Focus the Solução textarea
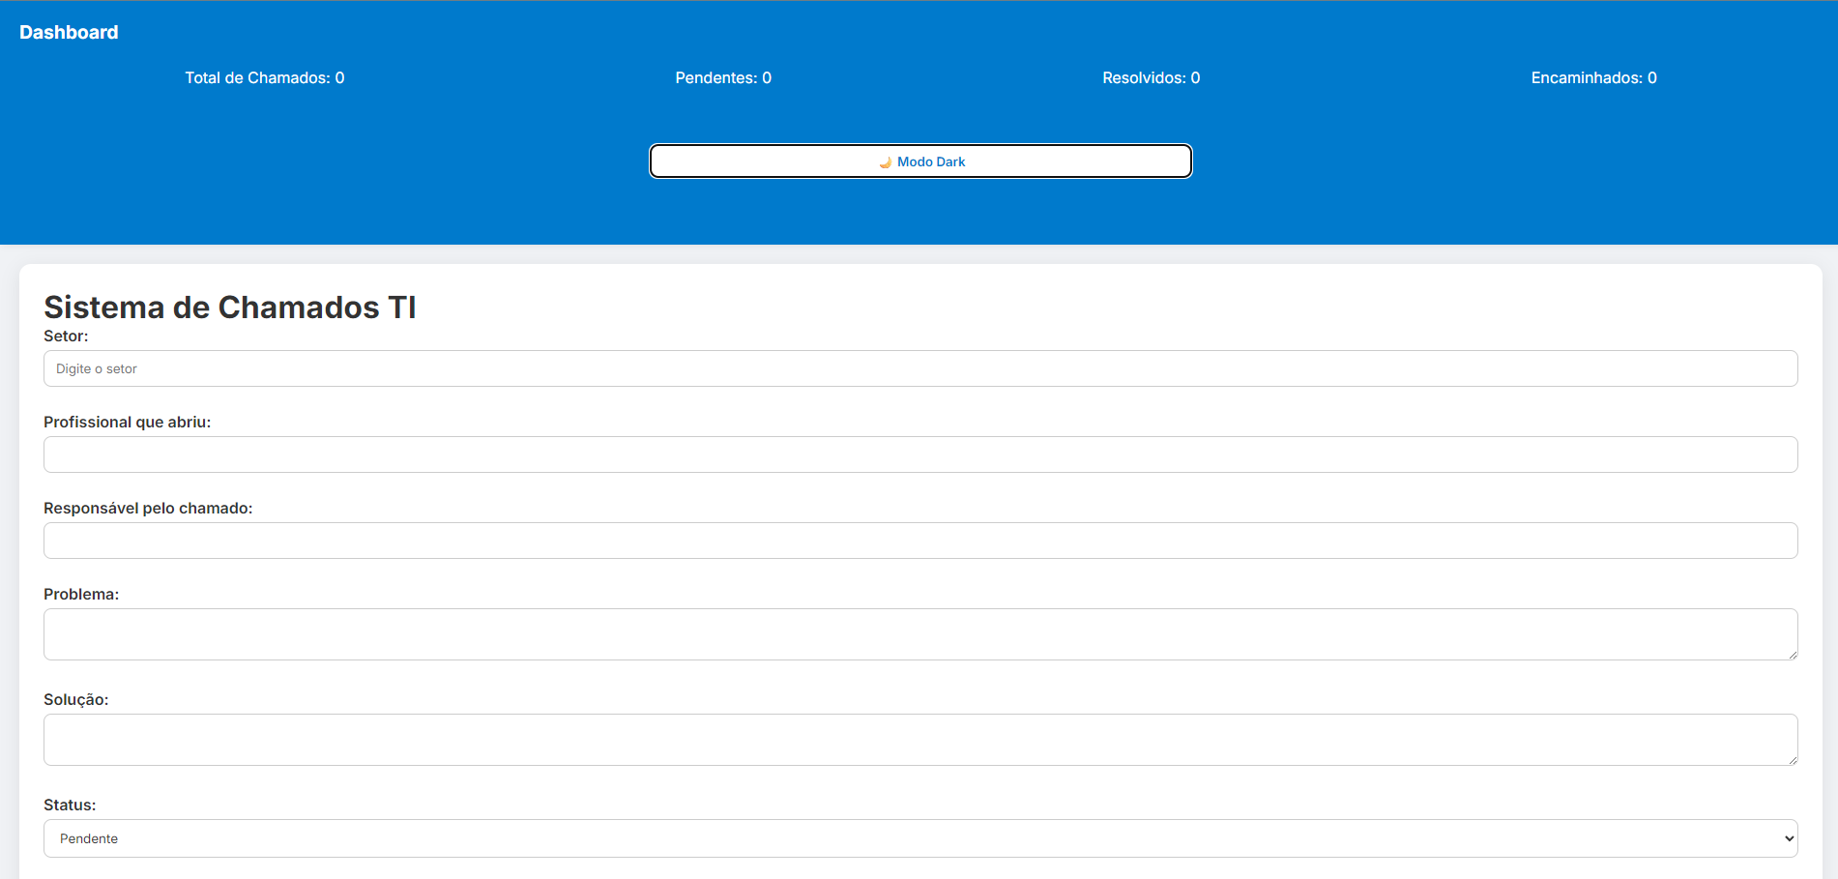This screenshot has height=879, width=1838. point(919,739)
